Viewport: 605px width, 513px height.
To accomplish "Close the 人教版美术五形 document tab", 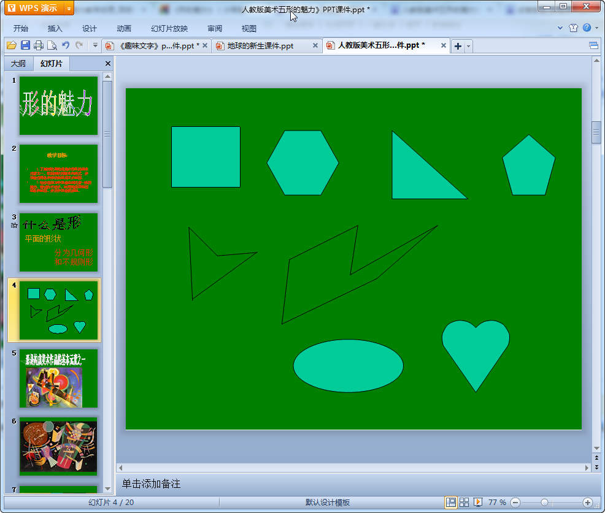I will [444, 45].
